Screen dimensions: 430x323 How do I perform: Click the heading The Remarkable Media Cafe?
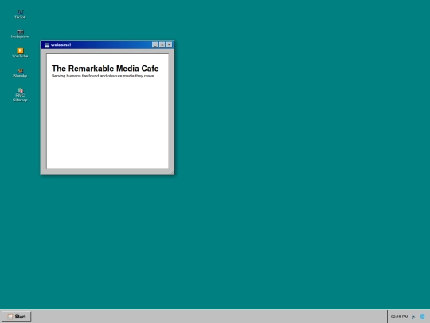coord(105,69)
